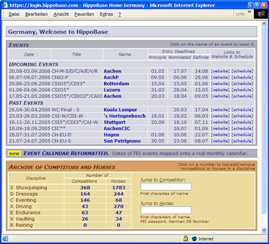Click the Germany, Welcome to HippoBase heading
Image resolution: width=269 pixels, height=244 pixels.
point(58,32)
